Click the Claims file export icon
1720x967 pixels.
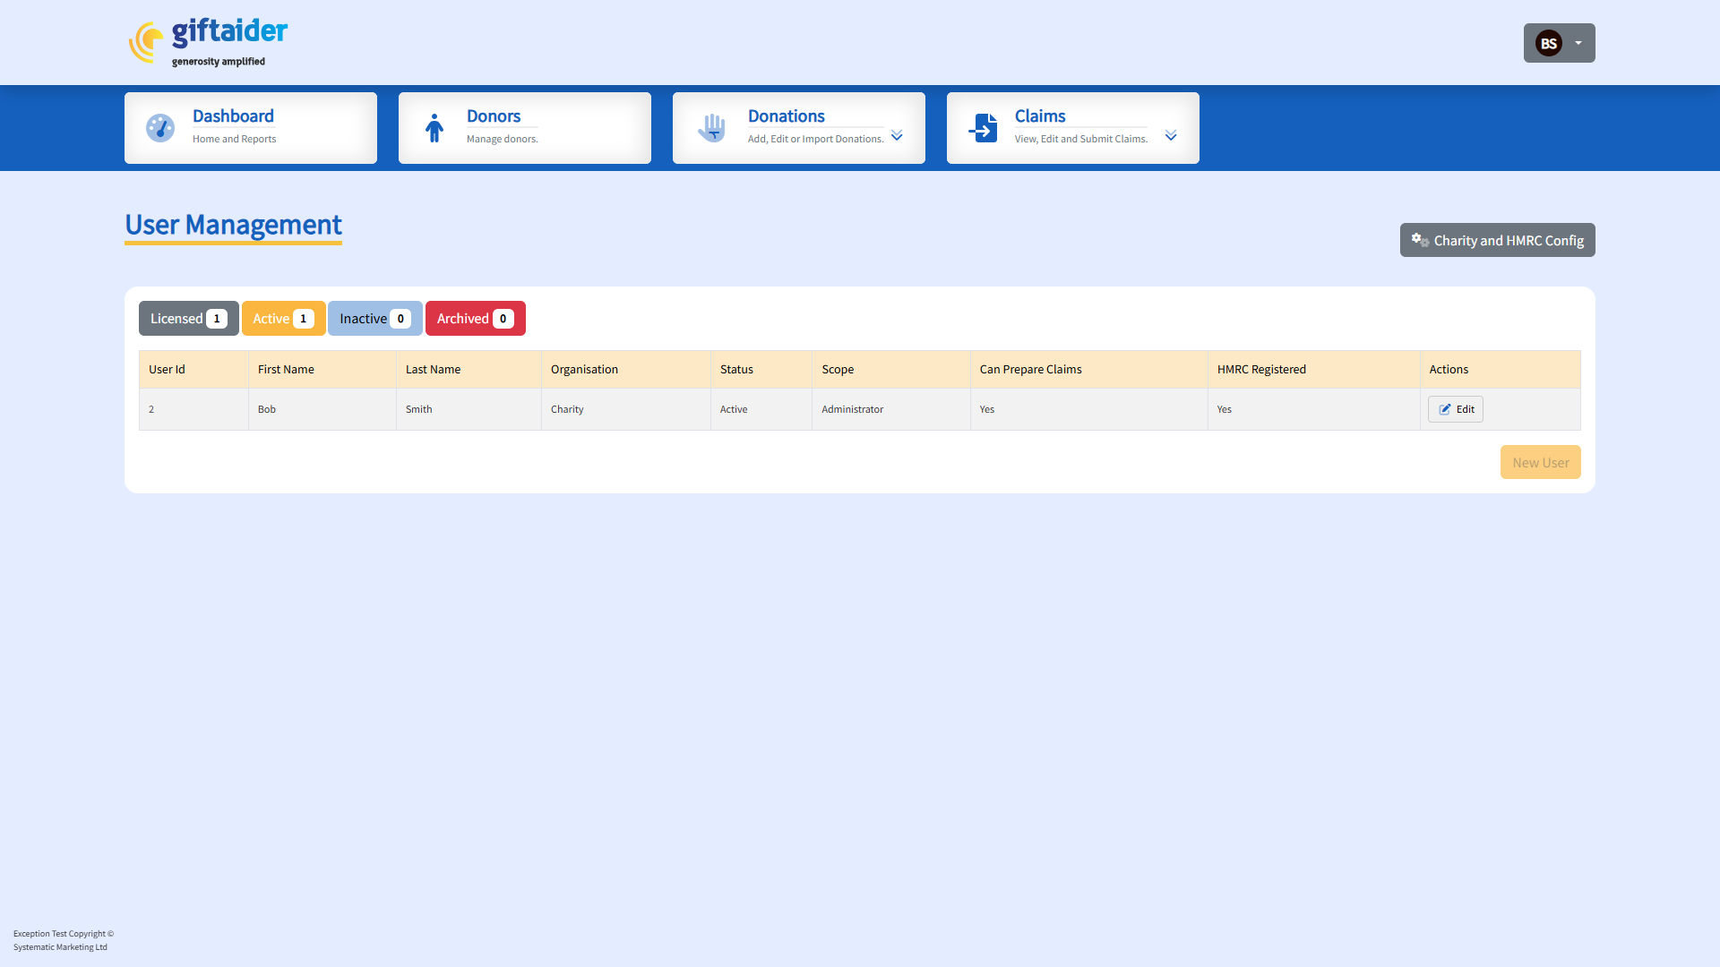coord(984,128)
